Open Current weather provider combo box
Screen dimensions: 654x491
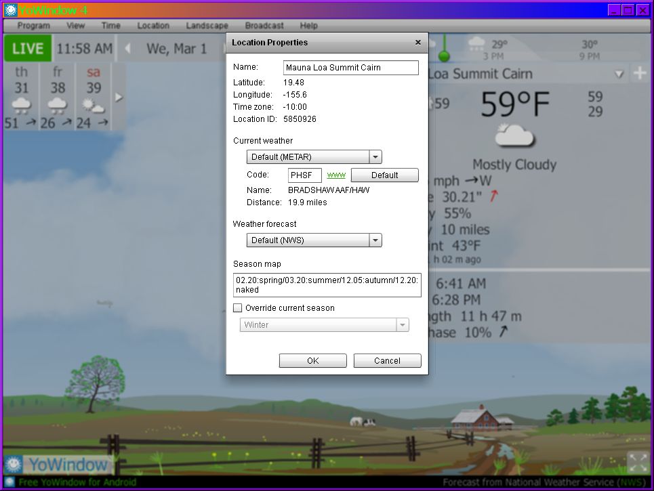pos(314,157)
